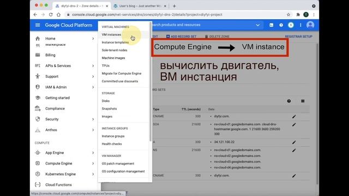Expand the Home submenu chevron
Screen dimensions: 349x196
click(93, 39)
